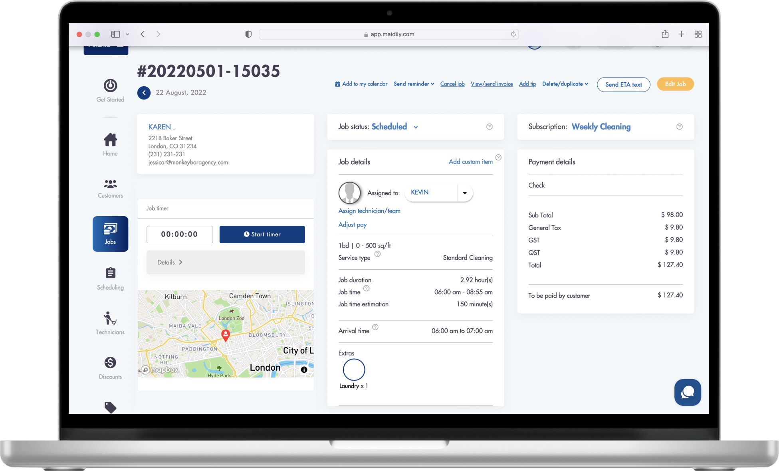Viewport: 779px width, 471px height.
Task: Expand Job status Scheduled dropdown
Action: click(416, 127)
